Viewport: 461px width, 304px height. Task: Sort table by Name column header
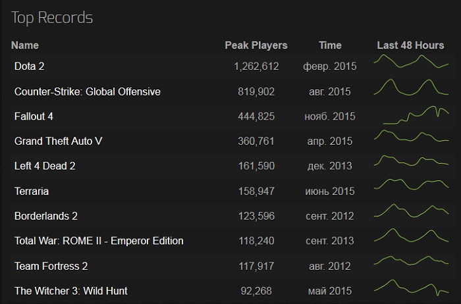tap(25, 45)
